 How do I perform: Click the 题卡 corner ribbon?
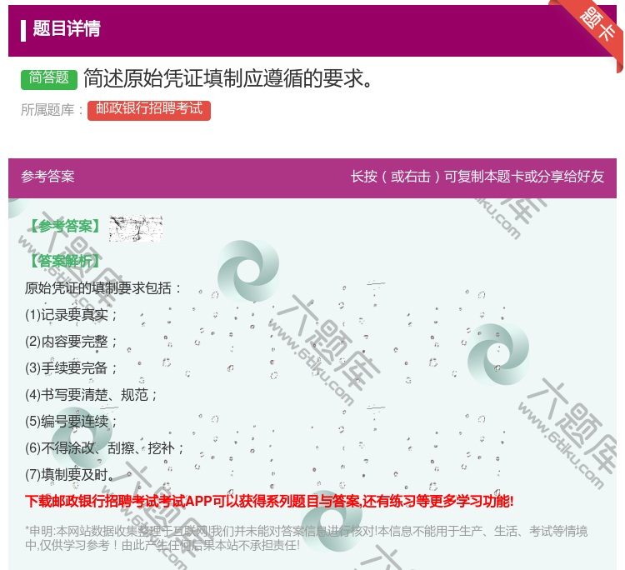(596, 25)
